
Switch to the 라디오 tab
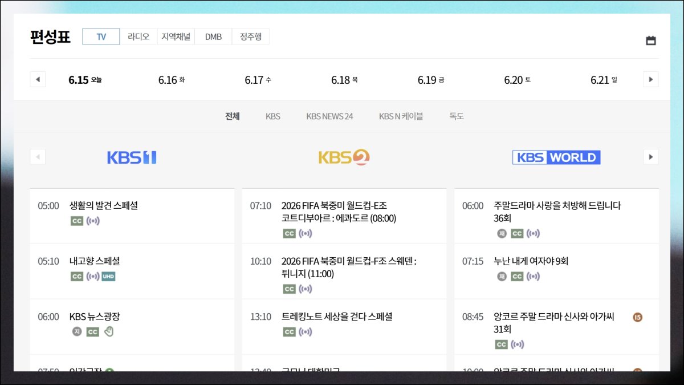pos(139,37)
